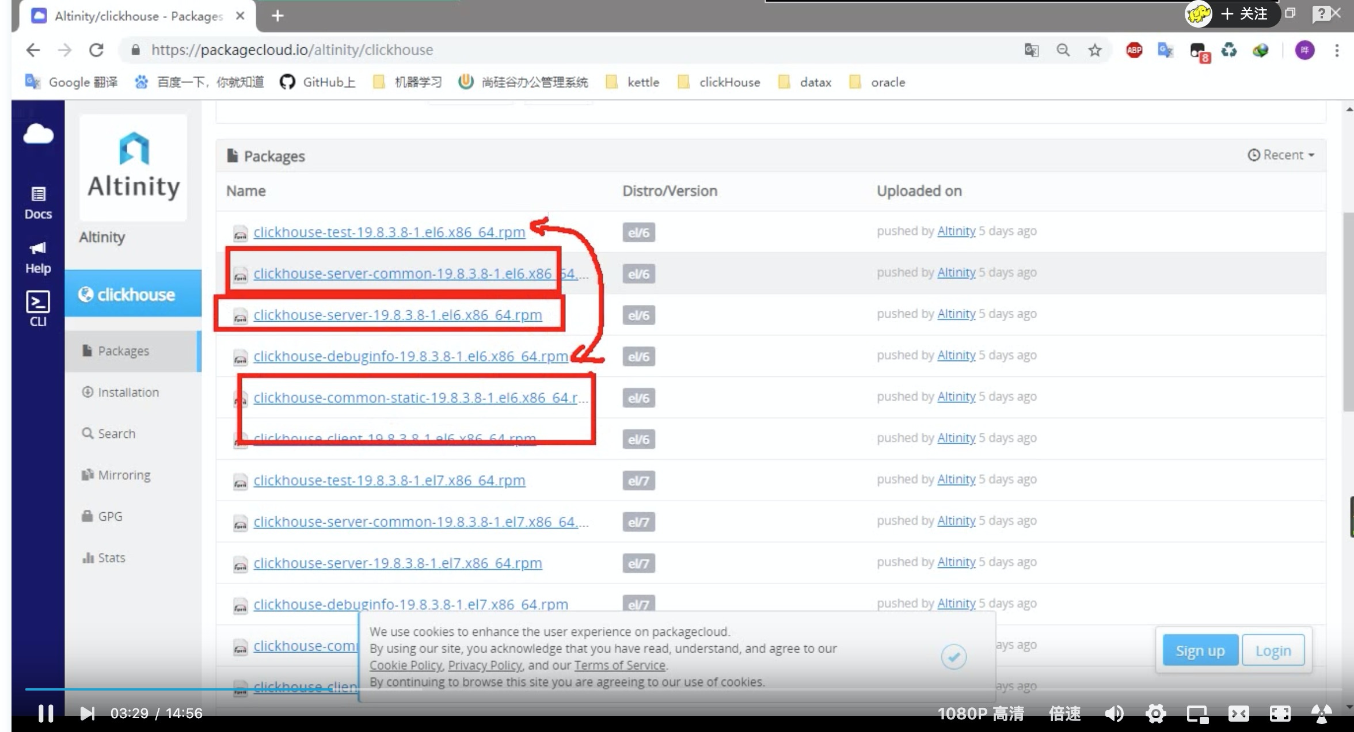1354x732 pixels.
Task: Open clickhouse-debuginfo el7 rpm link
Action: pos(410,604)
